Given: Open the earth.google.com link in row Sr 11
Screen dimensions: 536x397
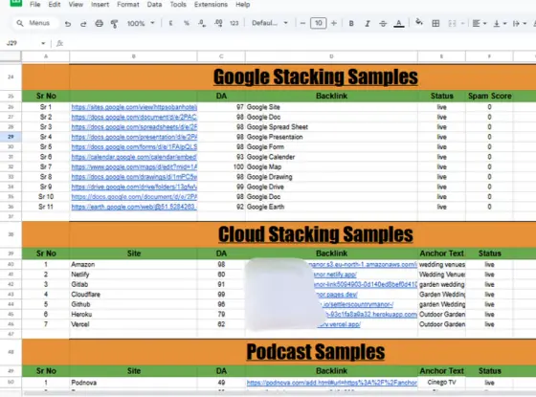Looking at the screenshot, I should coord(134,207).
